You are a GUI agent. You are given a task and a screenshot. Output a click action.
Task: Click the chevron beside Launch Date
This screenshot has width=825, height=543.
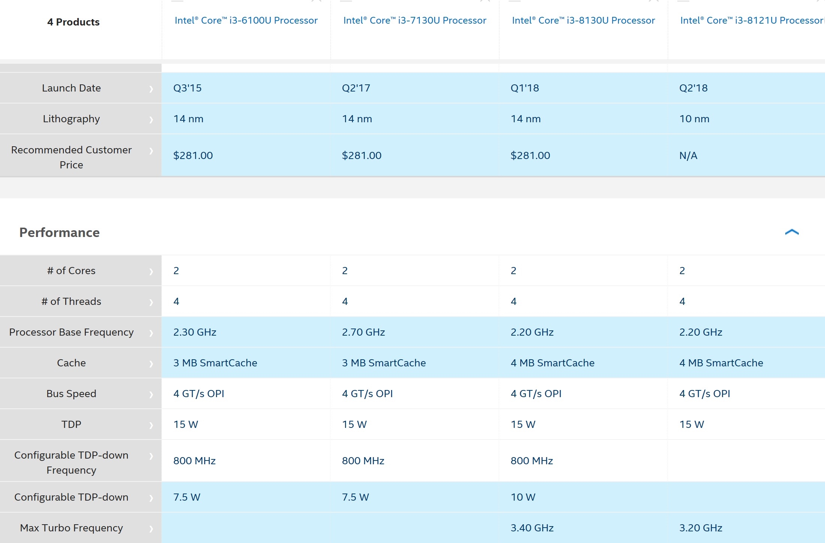coord(151,89)
